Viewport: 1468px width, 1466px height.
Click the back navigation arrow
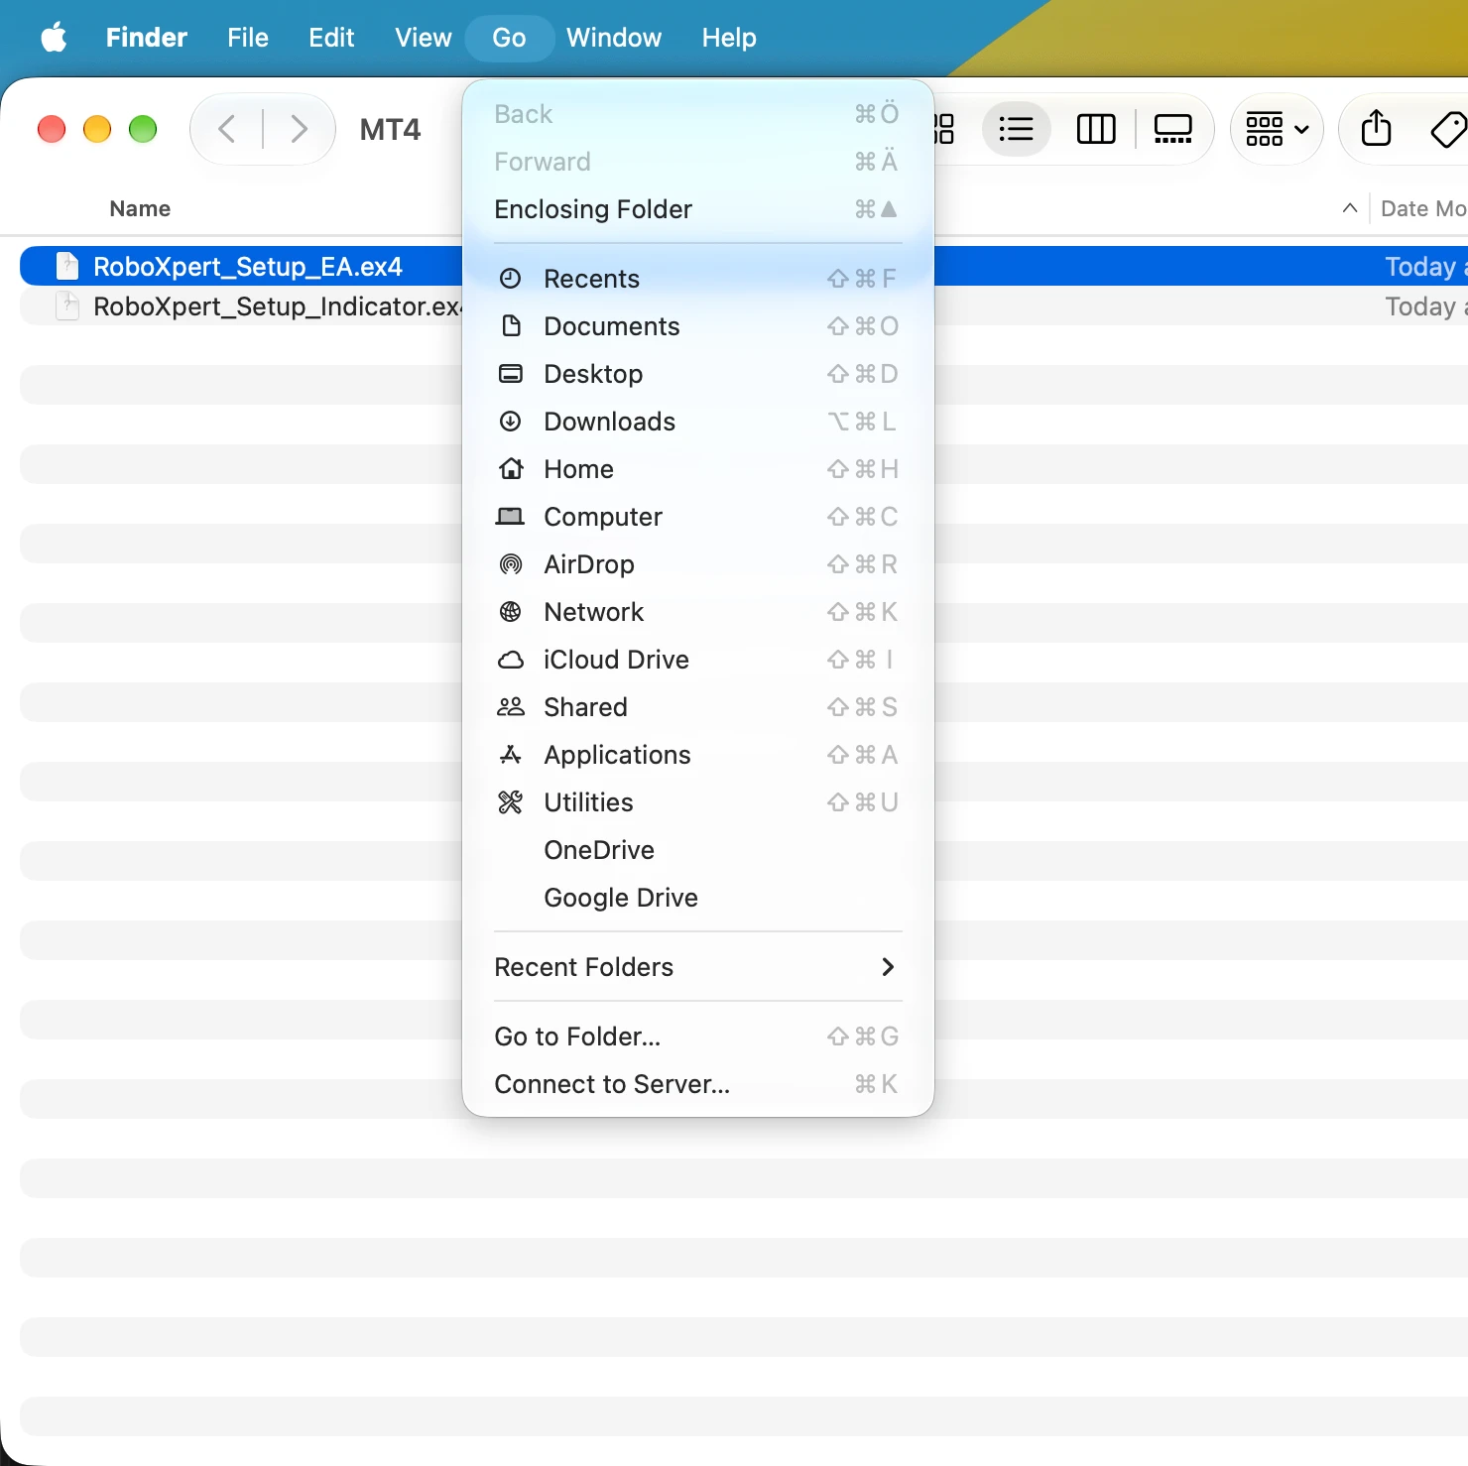[227, 129]
